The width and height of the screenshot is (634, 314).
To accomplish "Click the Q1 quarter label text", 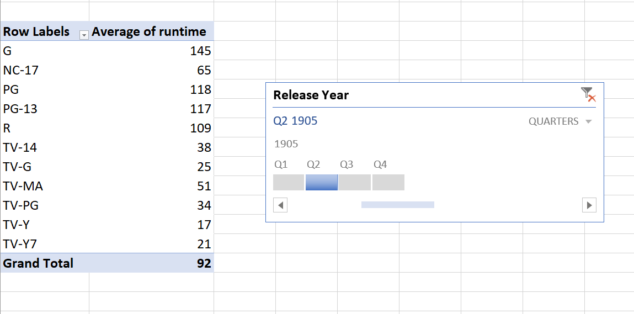I will coord(281,164).
